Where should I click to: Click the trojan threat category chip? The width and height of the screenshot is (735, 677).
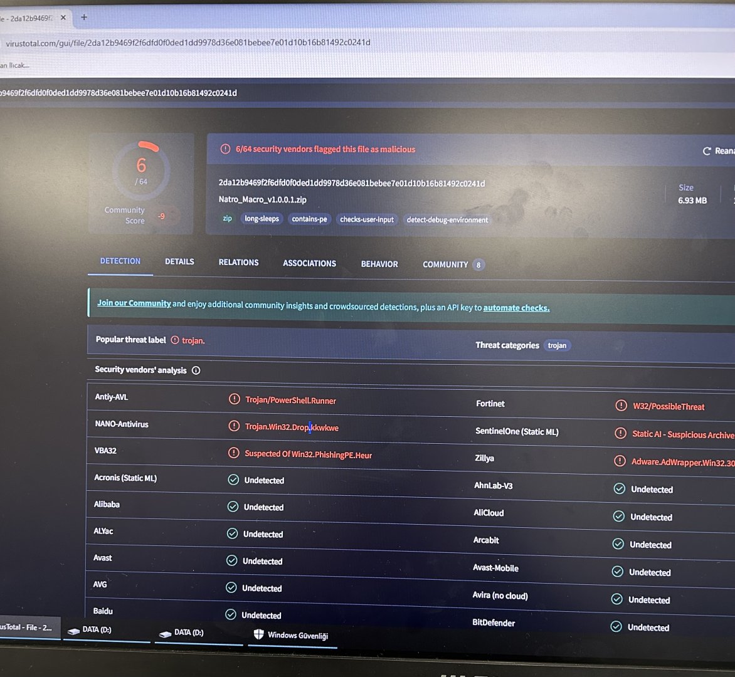pos(557,345)
